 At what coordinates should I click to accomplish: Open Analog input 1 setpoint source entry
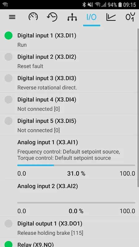[x=69, y=157]
